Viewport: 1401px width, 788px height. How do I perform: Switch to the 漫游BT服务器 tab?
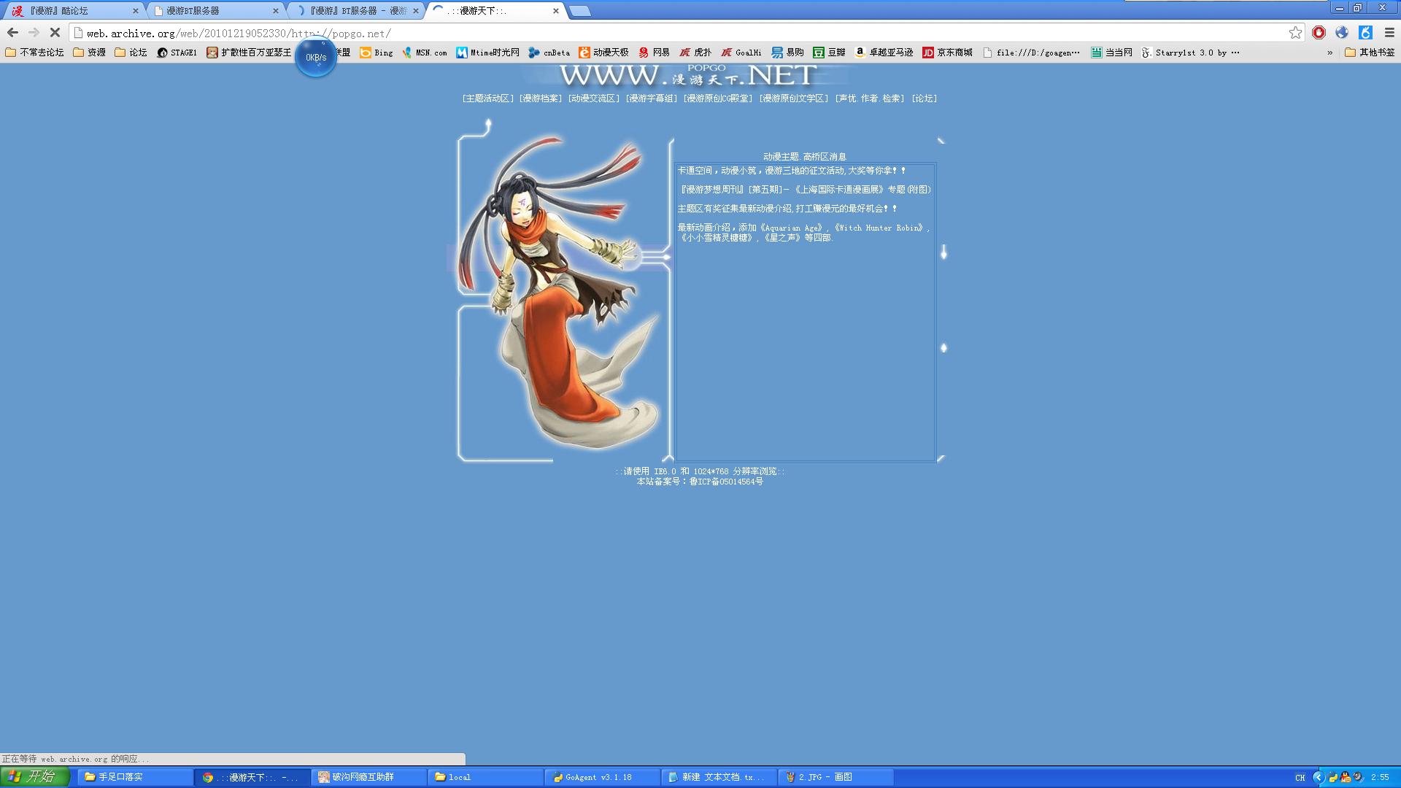tap(216, 11)
